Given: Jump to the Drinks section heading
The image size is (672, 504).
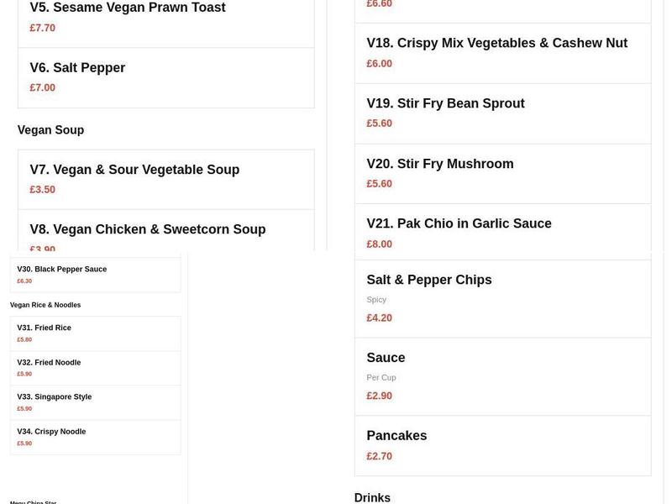Looking at the screenshot, I should pos(372,497).
